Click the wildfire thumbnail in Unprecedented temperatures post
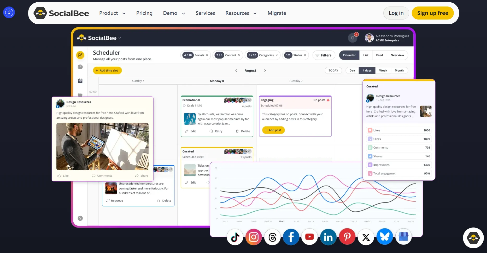Viewport: 487px width, 253px height. click(x=111, y=188)
